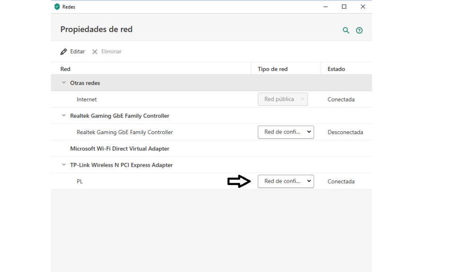Select the Realtek Gaming GbE Family Controller network
Image resolution: width=473 pixels, height=272 pixels.
(125, 132)
